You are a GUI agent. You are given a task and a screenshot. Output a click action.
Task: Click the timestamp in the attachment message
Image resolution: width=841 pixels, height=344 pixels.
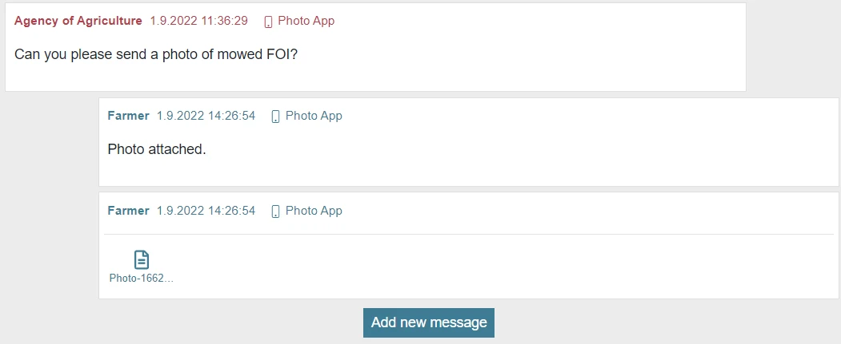pyautogui.click(x=206, y=211)
